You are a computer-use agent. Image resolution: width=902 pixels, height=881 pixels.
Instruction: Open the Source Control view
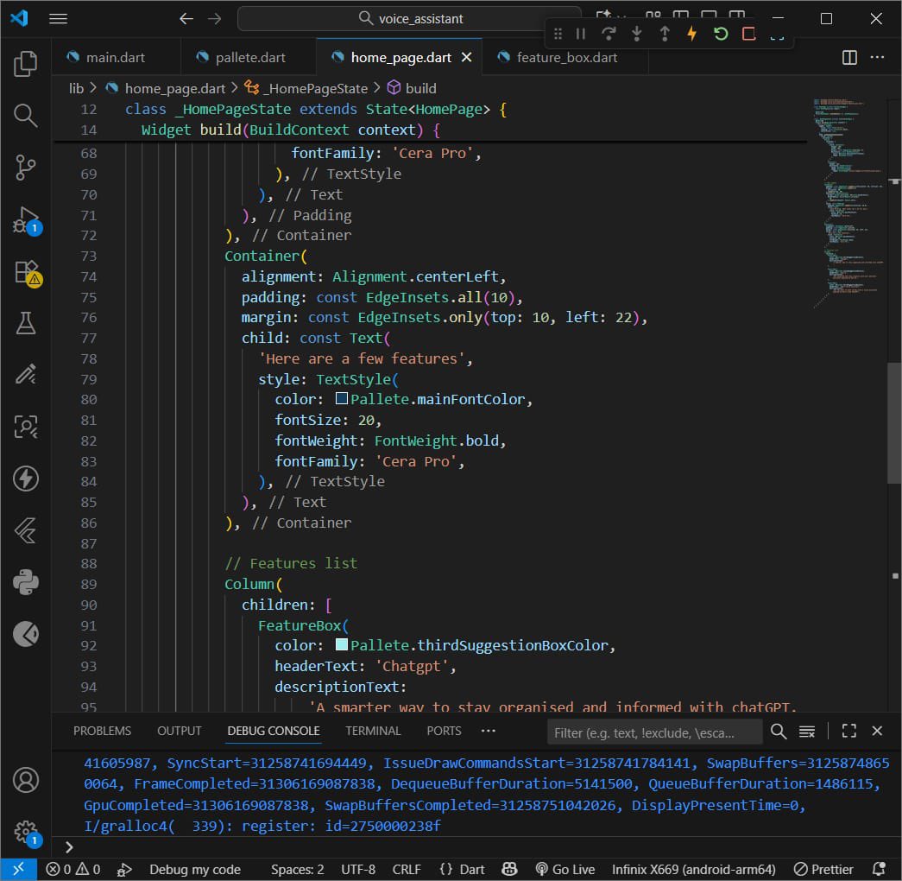click(x=25, y=168)
